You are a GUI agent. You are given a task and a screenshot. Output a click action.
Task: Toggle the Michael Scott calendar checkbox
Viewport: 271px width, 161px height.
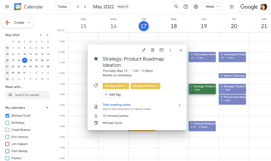[x=7, y=116]
